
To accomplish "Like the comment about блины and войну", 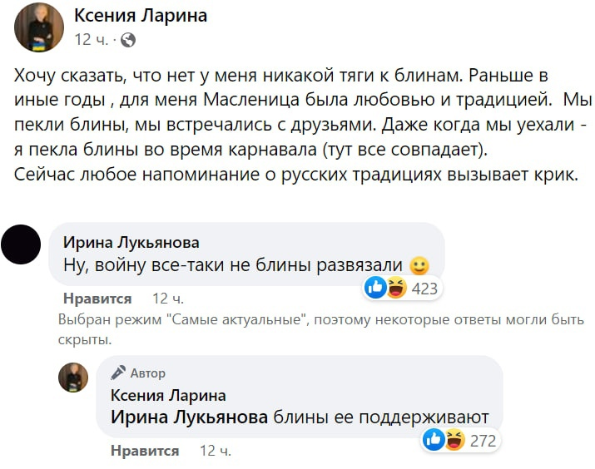I will tap(97, 298).
